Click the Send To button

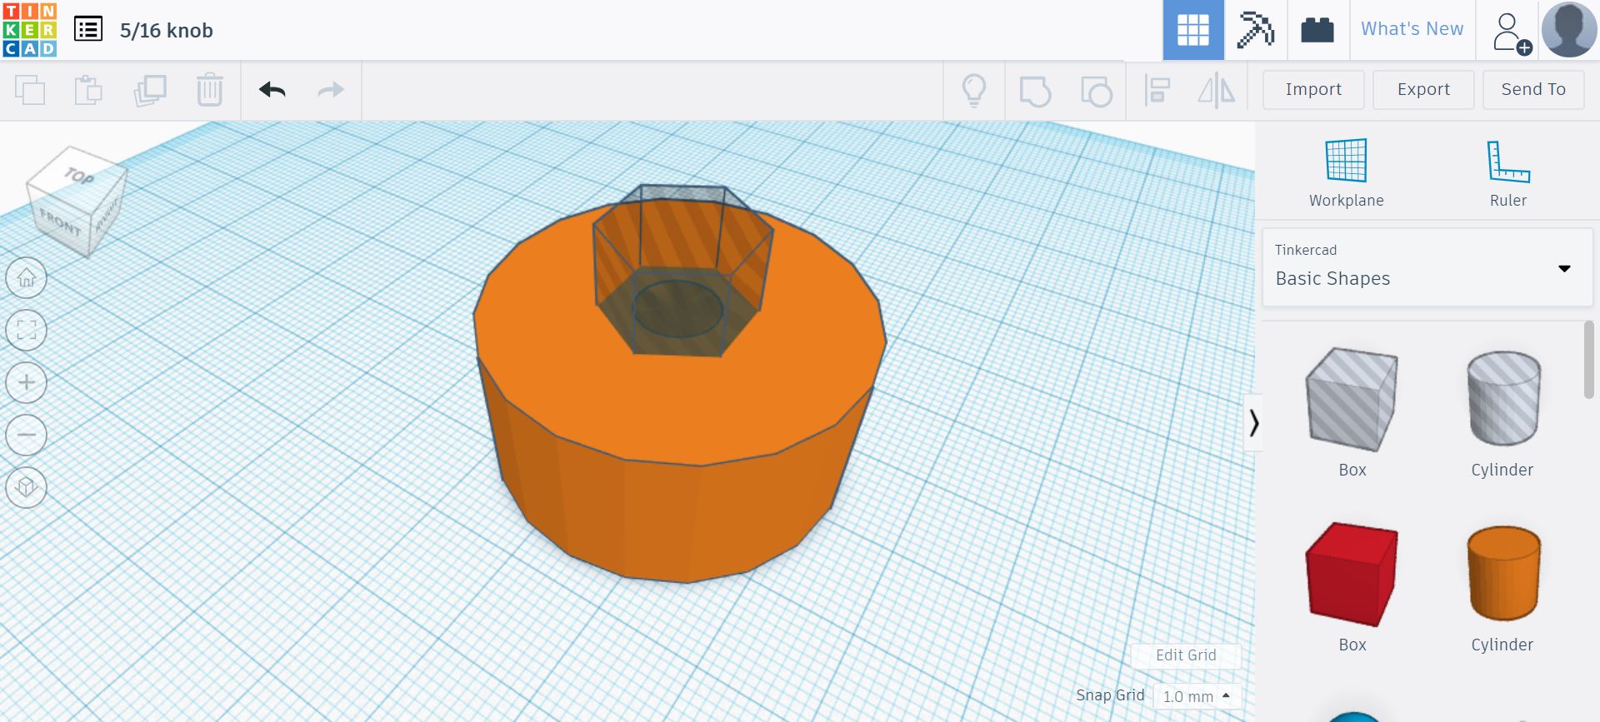tap(1533, 89)
